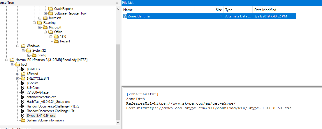Screen dimensions: 322x129
Task: Expand the config folder under System32
Action: pos(29,55)
